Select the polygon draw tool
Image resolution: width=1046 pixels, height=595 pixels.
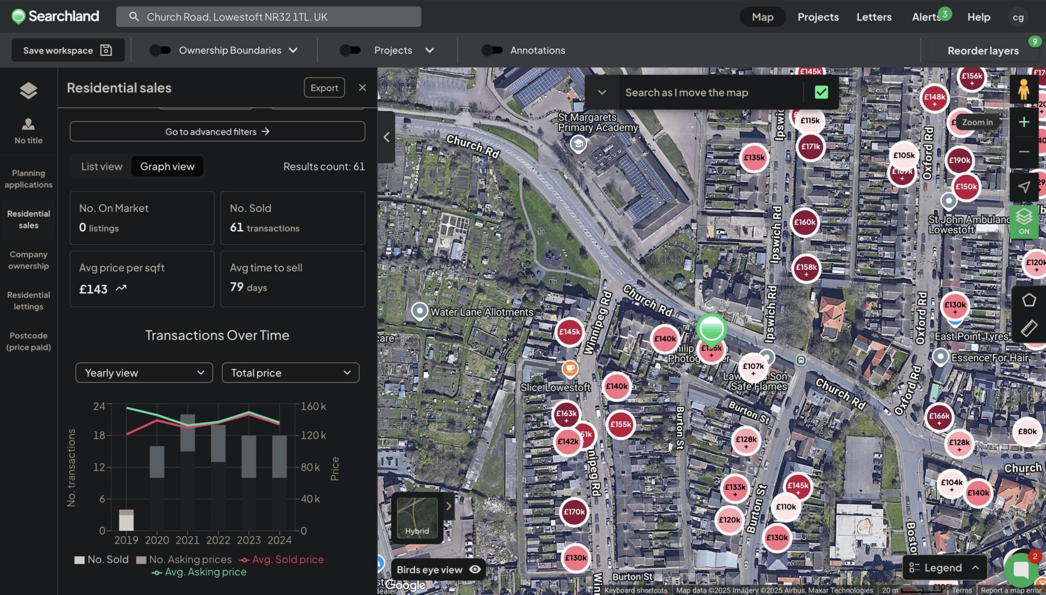pyautogui.click(x=1029, y=300)
